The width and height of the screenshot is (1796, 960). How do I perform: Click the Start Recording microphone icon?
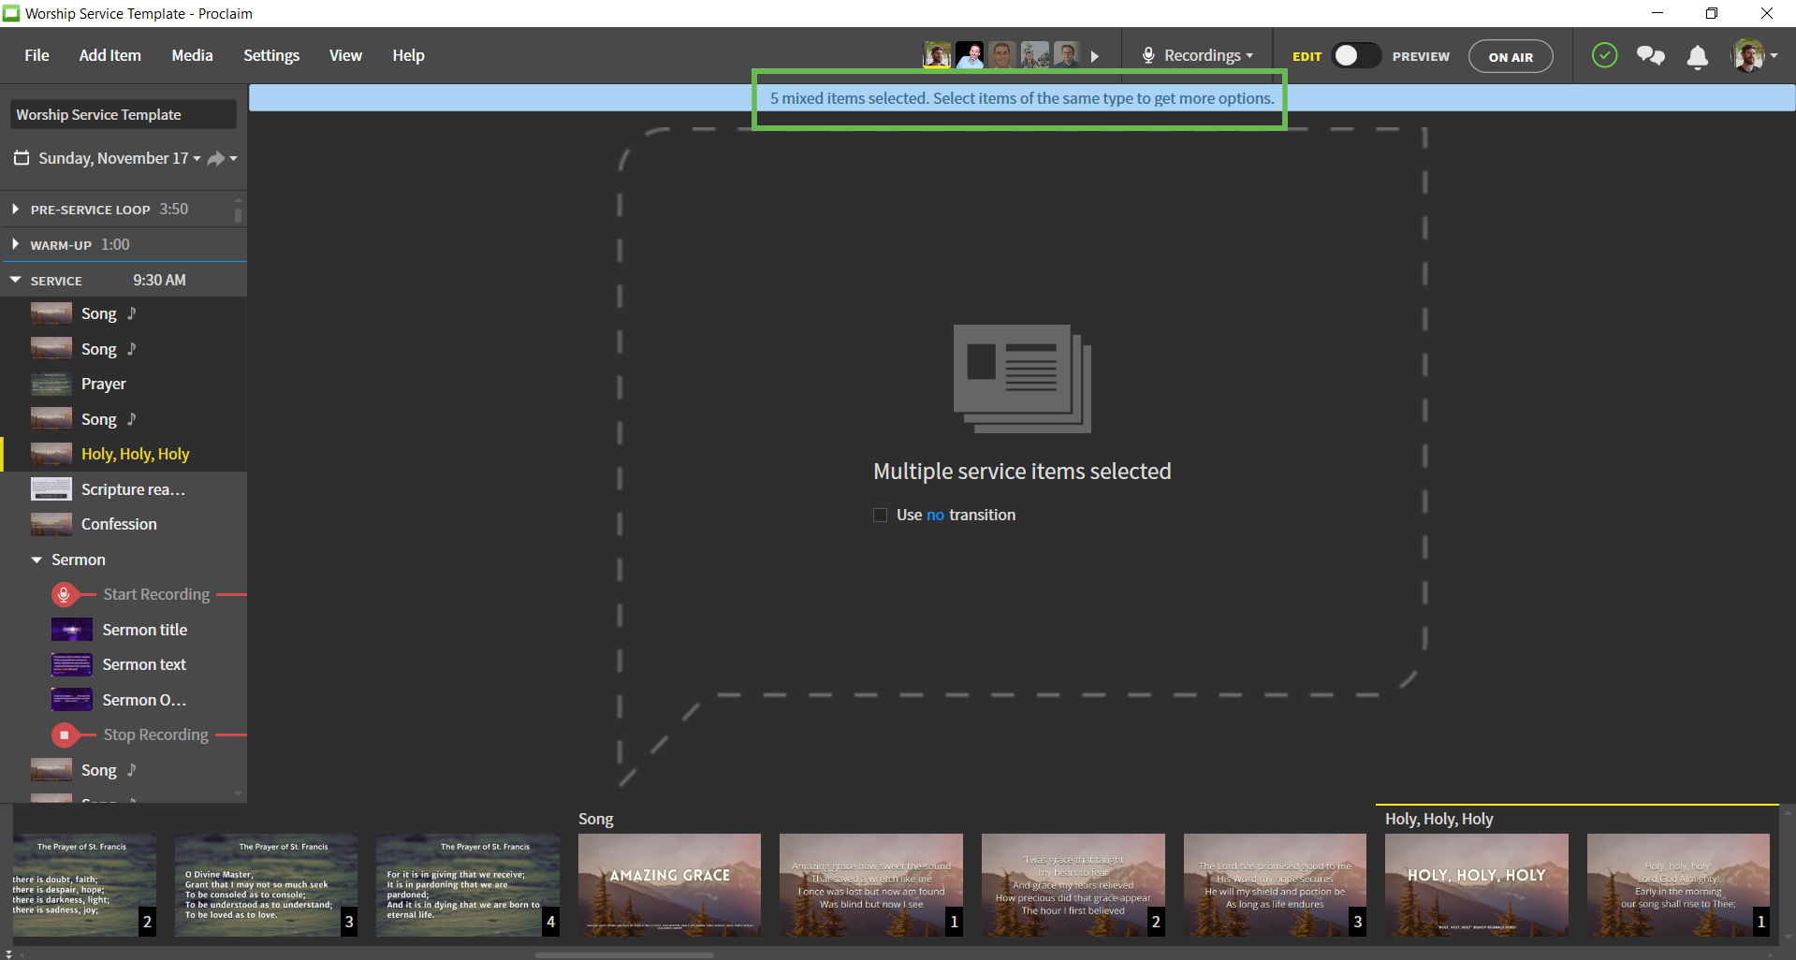pos(64,594)
